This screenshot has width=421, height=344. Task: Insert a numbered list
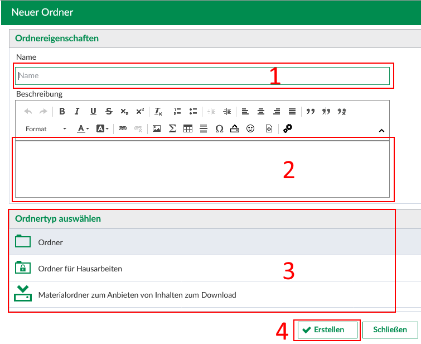pyautogui.click(x=177, y=111)
